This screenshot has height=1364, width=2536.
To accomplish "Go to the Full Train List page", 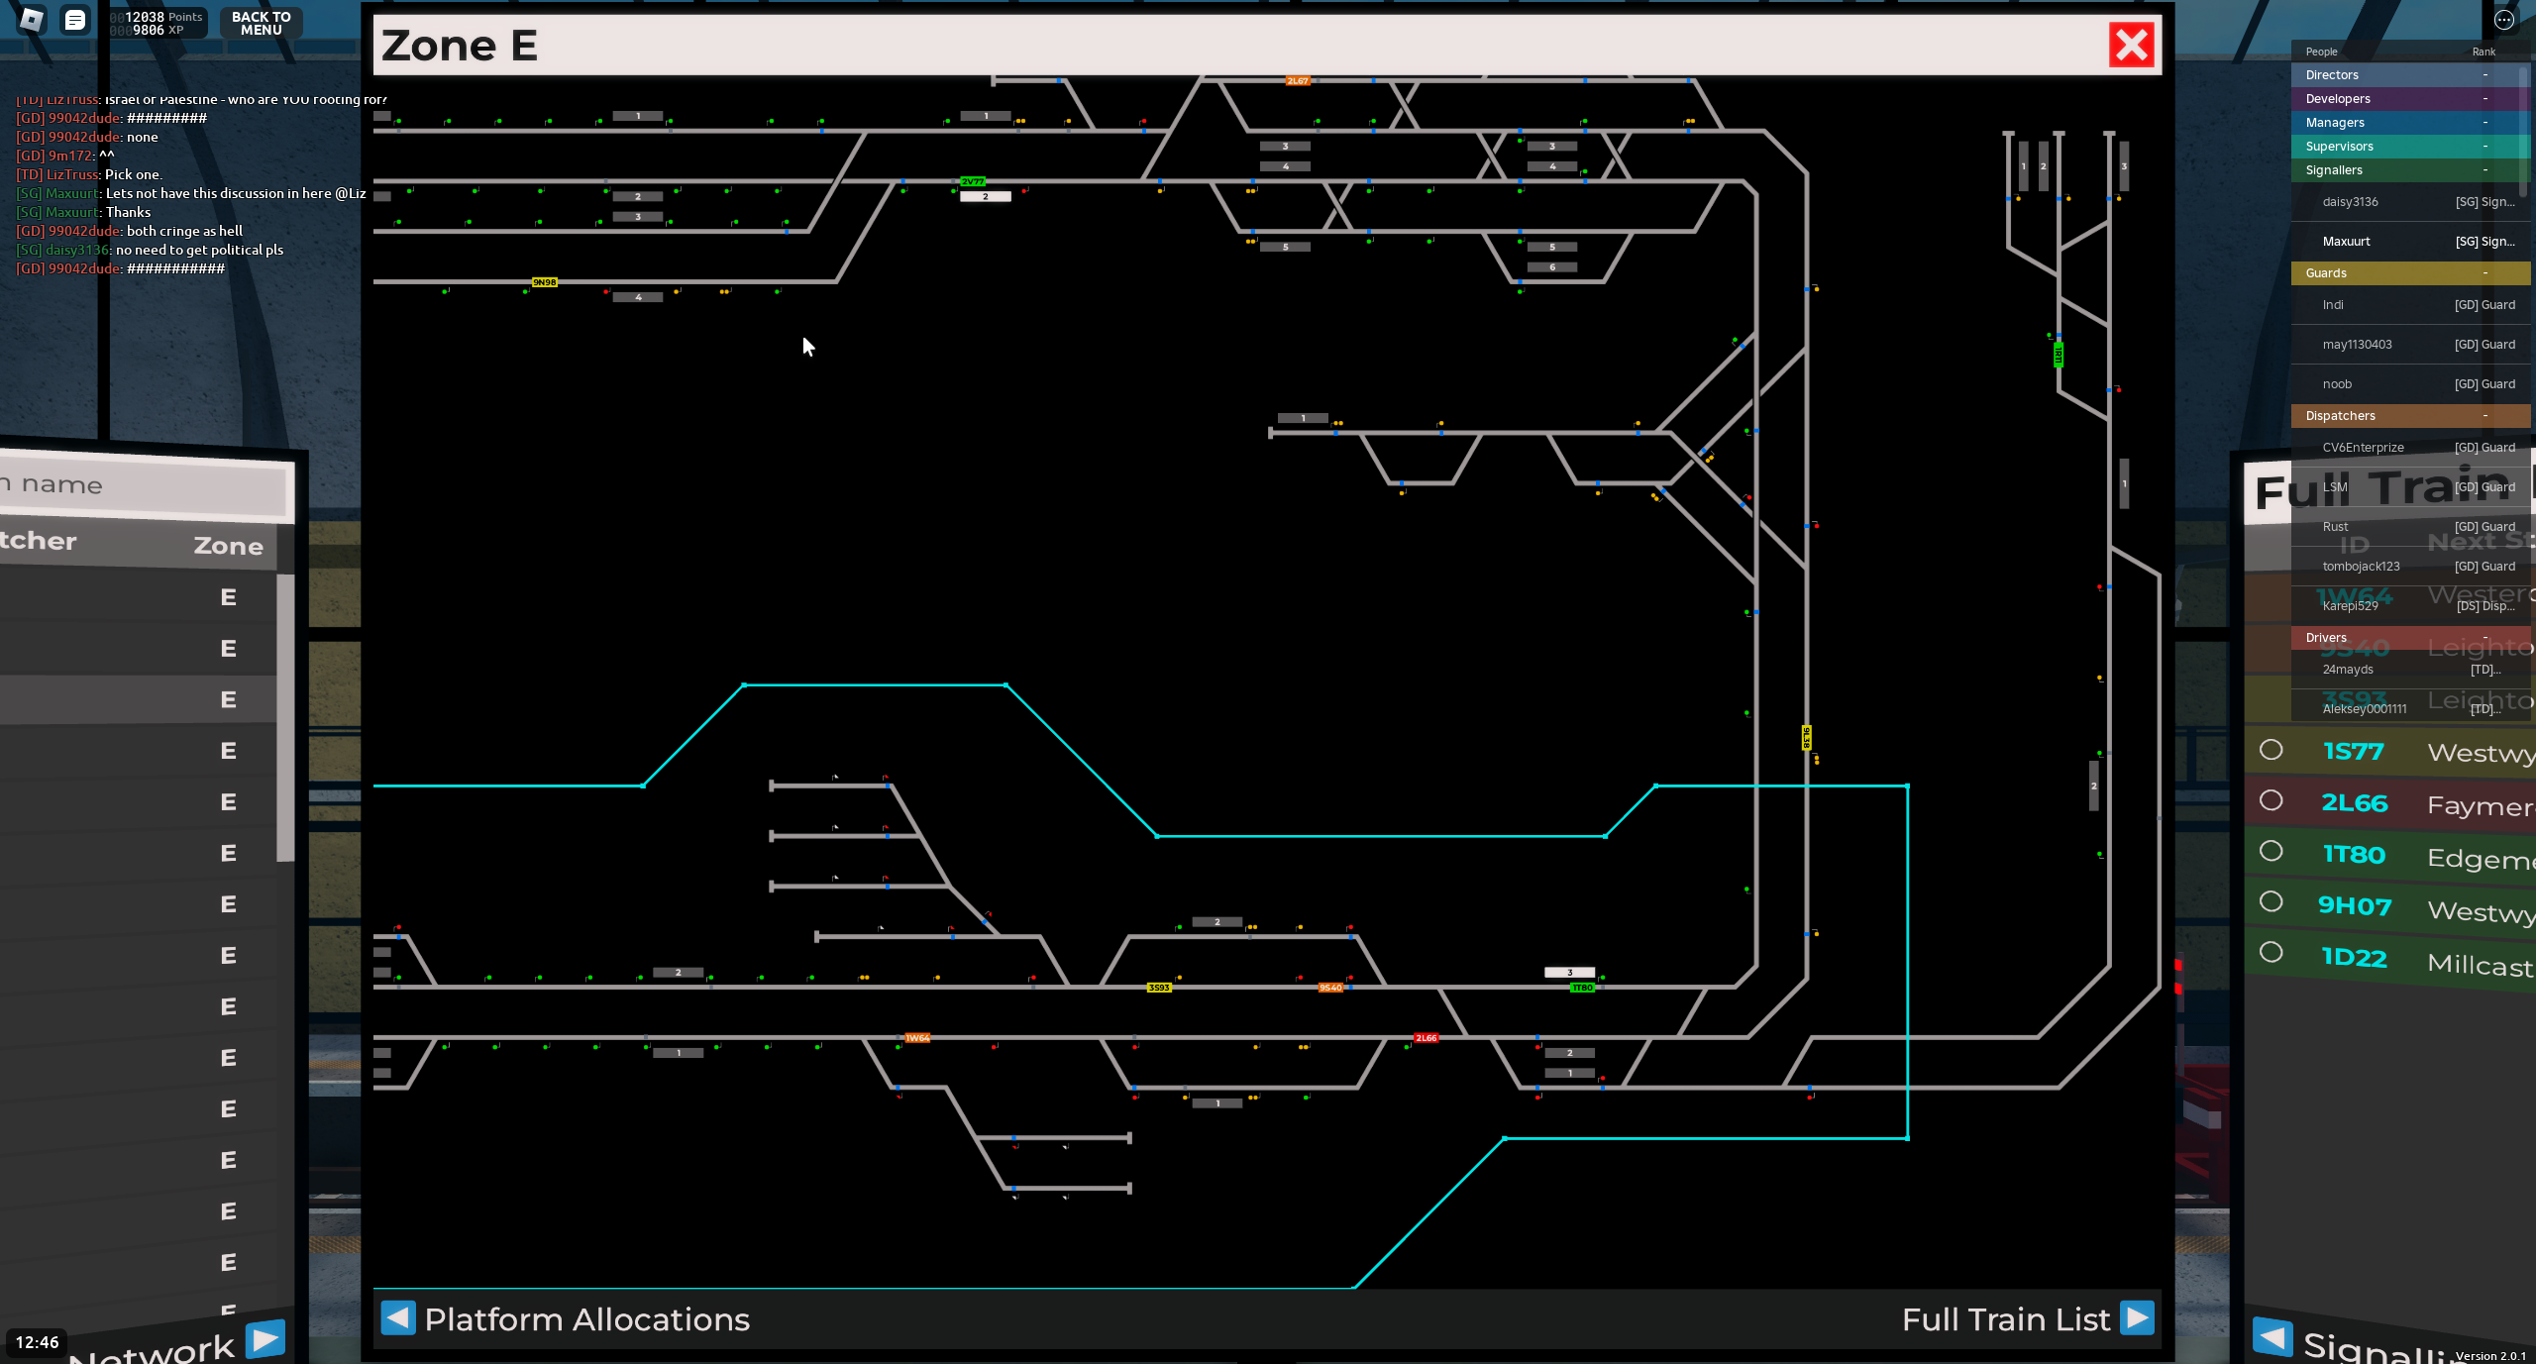I will tap(2006, 1319).
